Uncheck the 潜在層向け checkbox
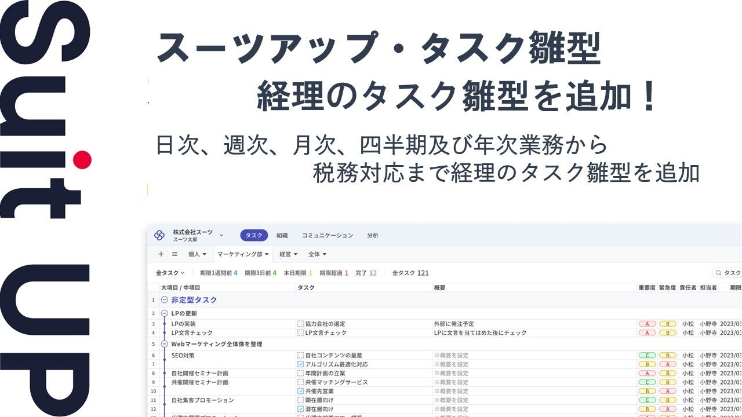This screenshot has width=742, height=417. tap(300, 409)
